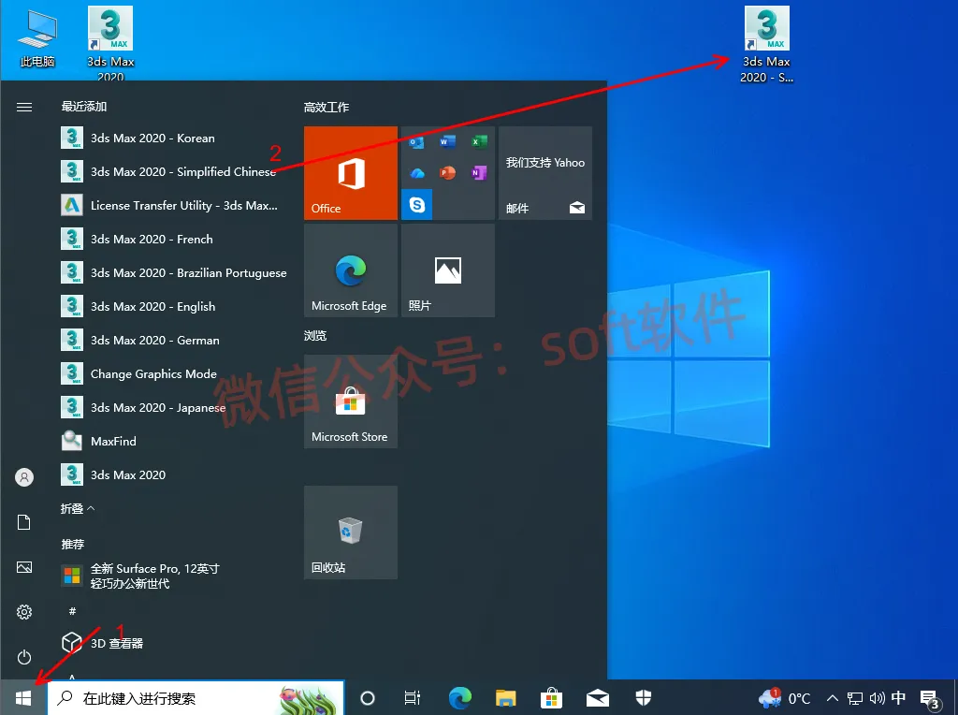Open OneDrive icon in Office apps tile
This screenshot has height=715, width=958.
tap(416, 173)
